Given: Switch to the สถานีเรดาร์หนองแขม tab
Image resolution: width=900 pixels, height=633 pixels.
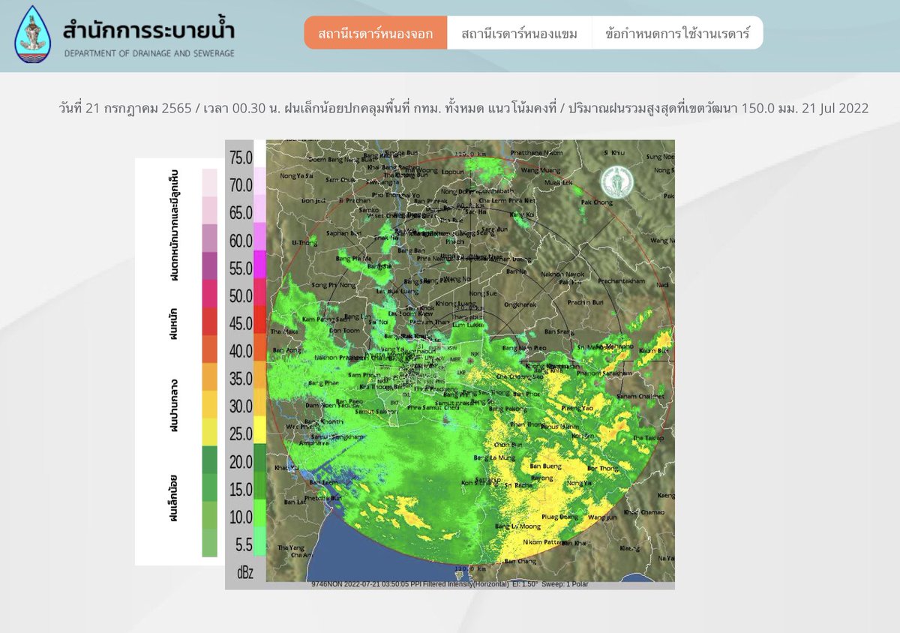Looking at the screenshot, I should [x=520, y=33].
